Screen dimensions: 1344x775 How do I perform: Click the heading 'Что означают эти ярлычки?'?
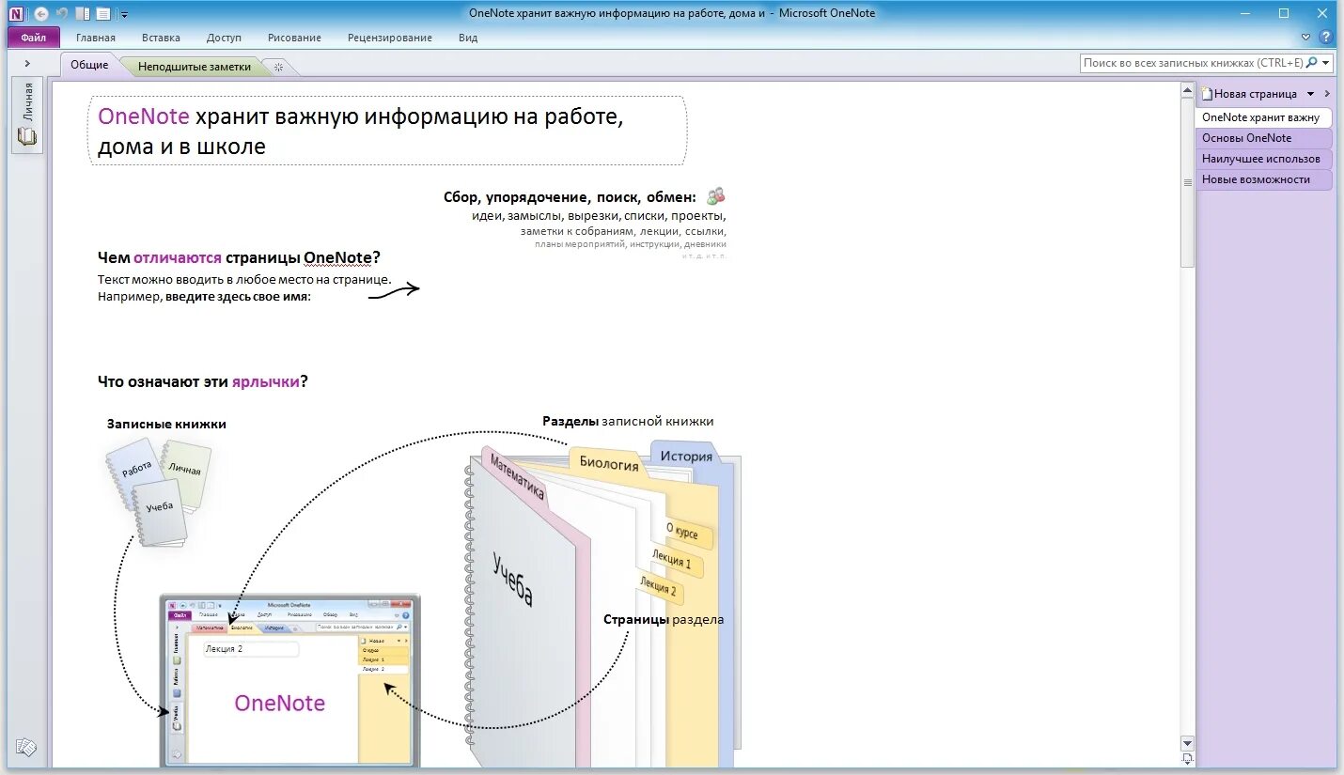[203, 381]
